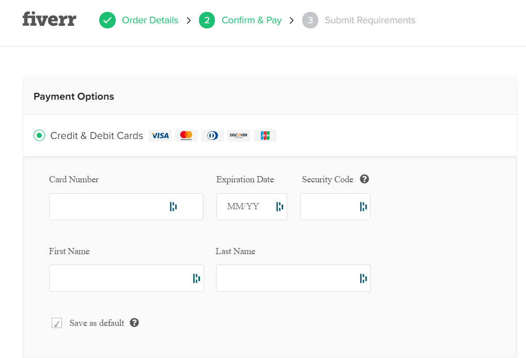The image size is (526, 358).
Task: Click the Discover card icon
Action: pos(239,135)
